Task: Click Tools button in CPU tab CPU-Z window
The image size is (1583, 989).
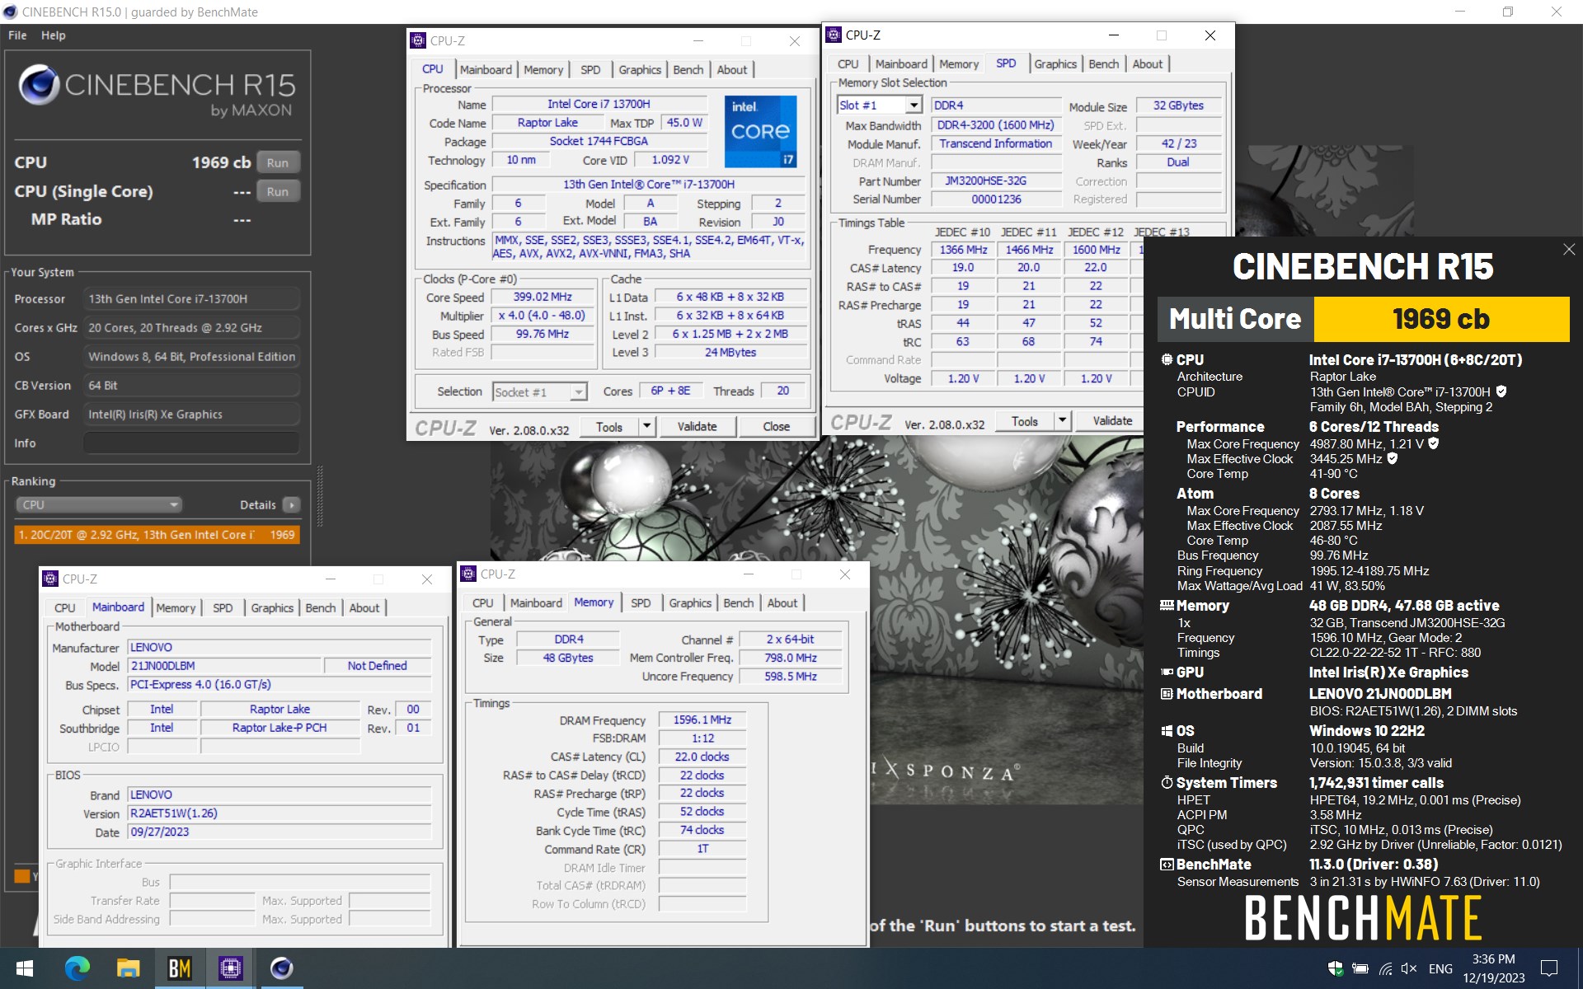Action: [x=609, y=427]
